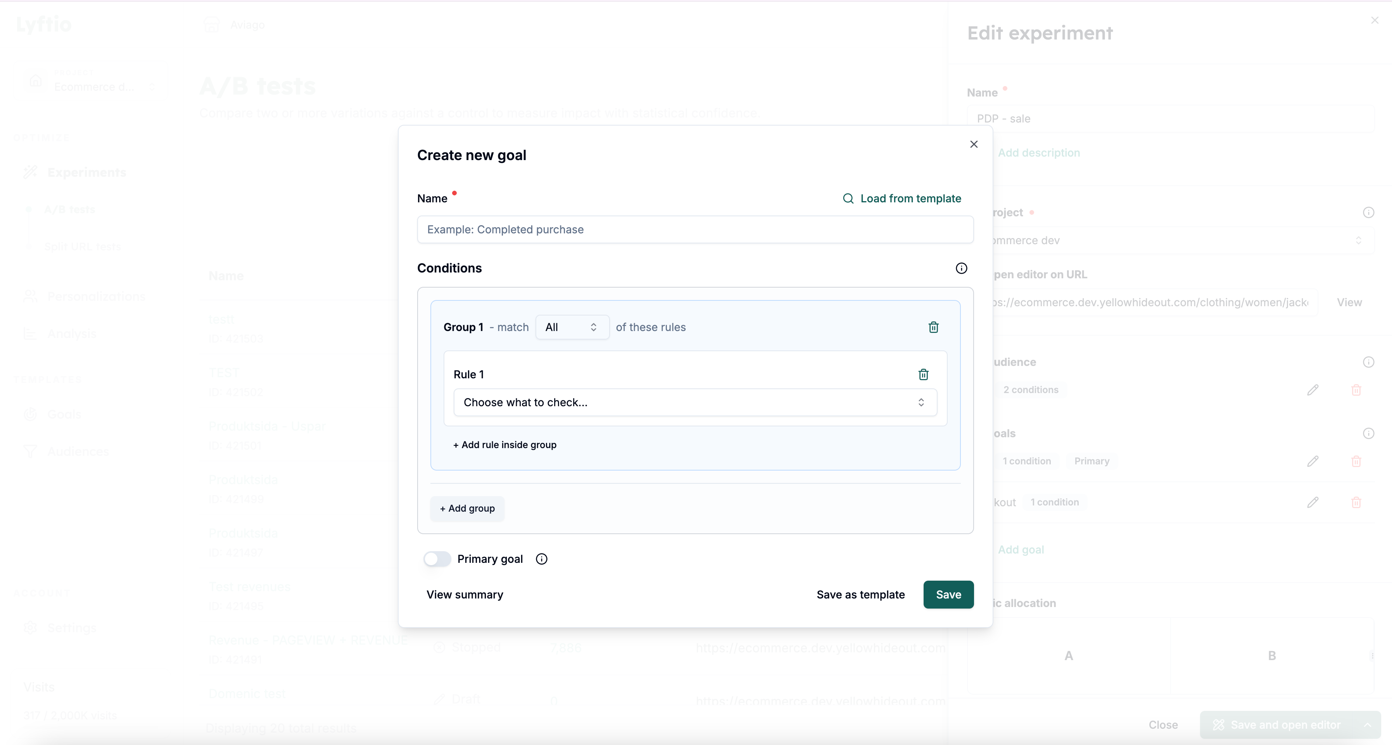Close the Edit experiment panel

point(1375,20)
